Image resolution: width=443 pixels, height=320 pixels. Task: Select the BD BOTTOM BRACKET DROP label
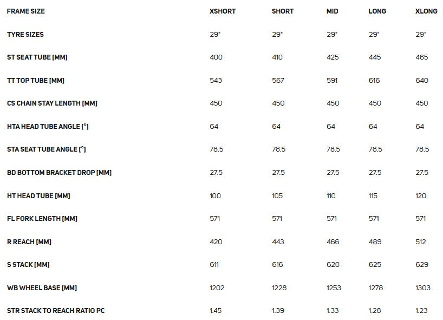(59, 173)
